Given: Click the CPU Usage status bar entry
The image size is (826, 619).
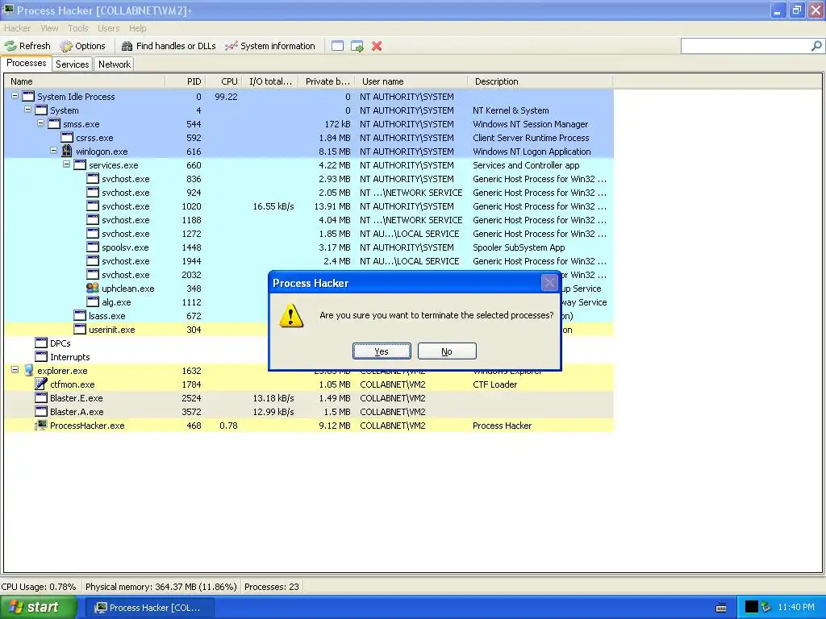Looking at the screenshot, I should click(39, 587).
